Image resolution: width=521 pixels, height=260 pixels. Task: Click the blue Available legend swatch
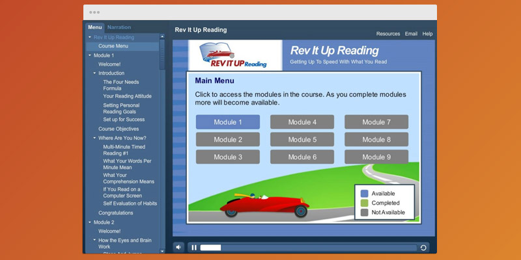pyautogui.click(x=365, y=194)
